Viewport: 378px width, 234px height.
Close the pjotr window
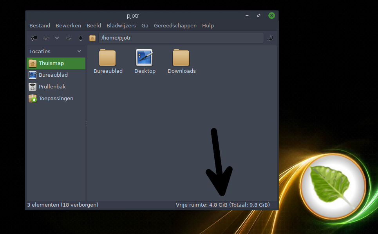pyautogui.click(x=272, y=16)
